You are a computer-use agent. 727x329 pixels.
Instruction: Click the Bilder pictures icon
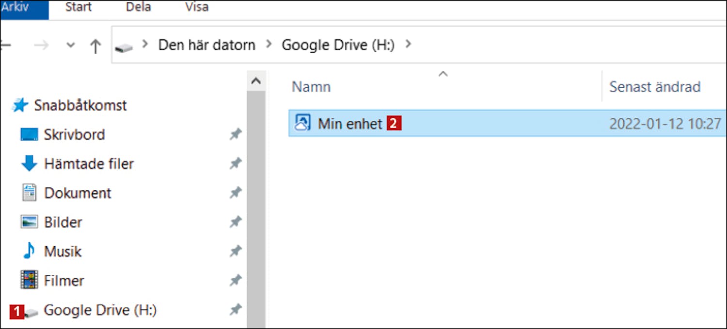[29, 222]
